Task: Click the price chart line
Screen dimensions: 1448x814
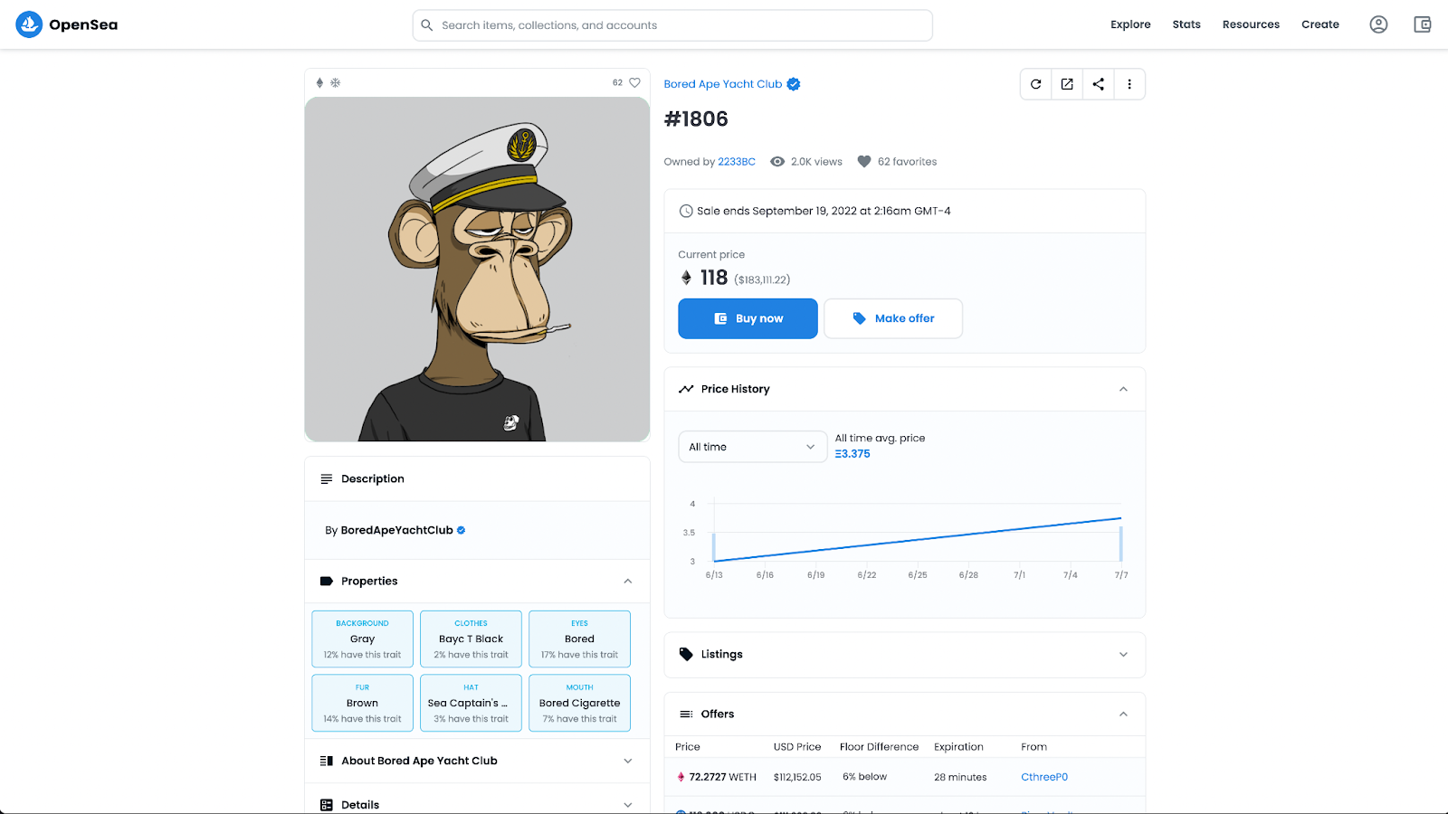Action: click(918, 540)
